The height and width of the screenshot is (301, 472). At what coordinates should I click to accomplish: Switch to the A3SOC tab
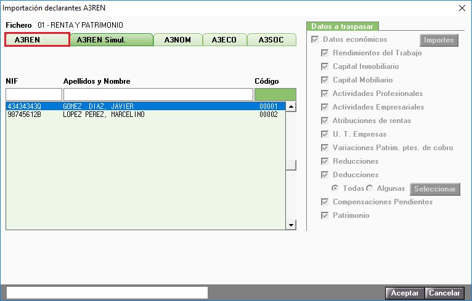(x=272, y=39)
